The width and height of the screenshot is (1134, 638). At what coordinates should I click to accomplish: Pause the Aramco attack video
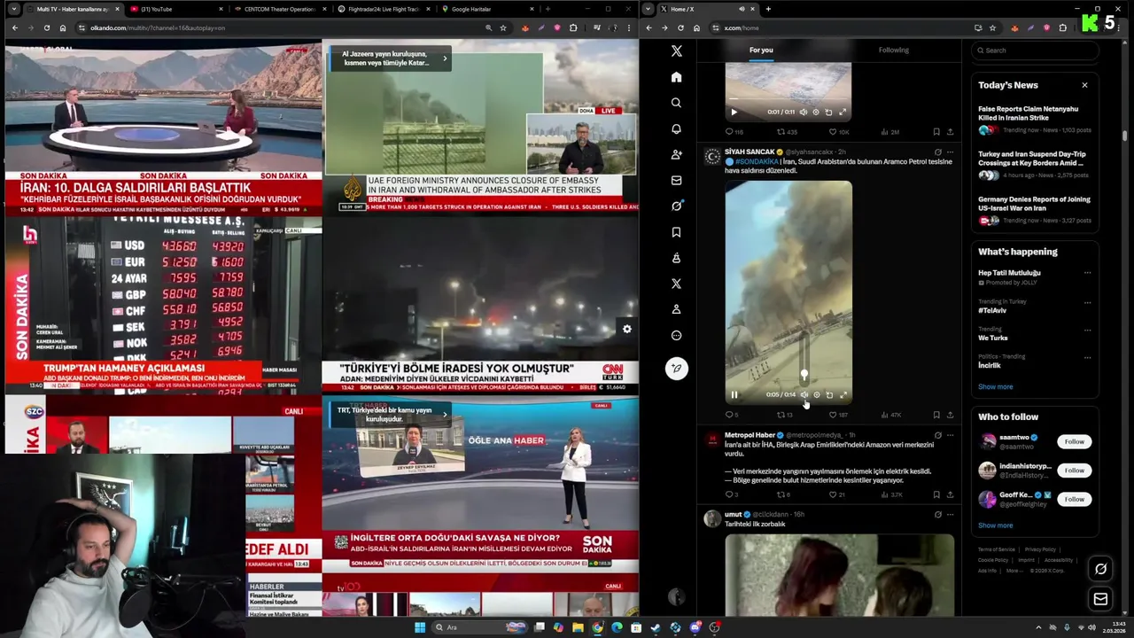coord(734,395)
